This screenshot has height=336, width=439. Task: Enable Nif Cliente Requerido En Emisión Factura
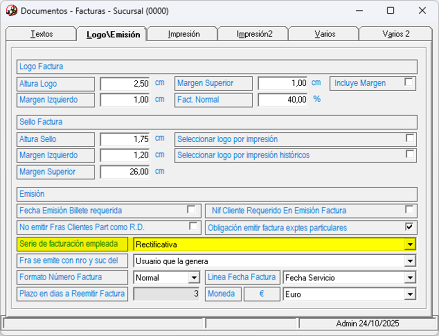[x=409, y=210]
